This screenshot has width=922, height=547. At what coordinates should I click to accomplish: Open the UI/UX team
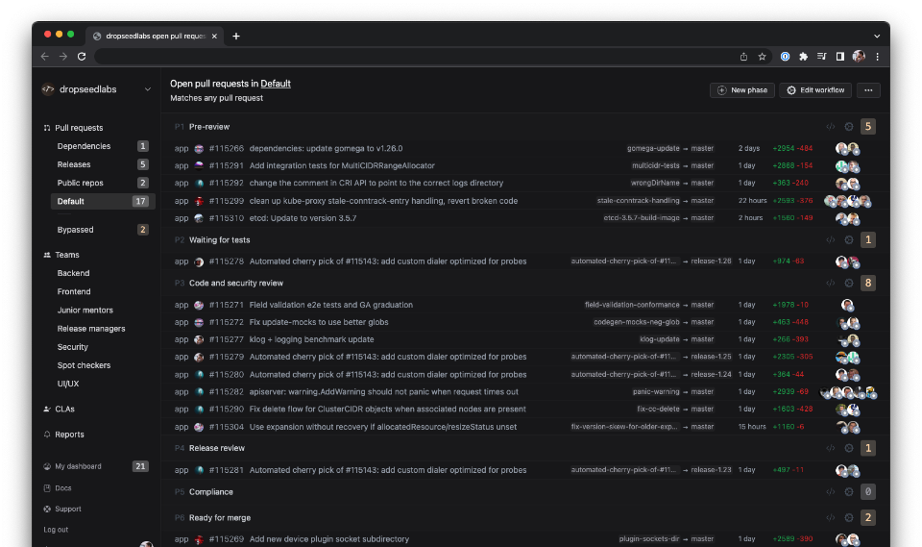(68, 384)
